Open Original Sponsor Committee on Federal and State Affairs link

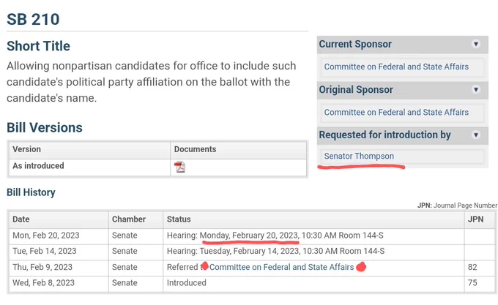click(x=396, y=112)
